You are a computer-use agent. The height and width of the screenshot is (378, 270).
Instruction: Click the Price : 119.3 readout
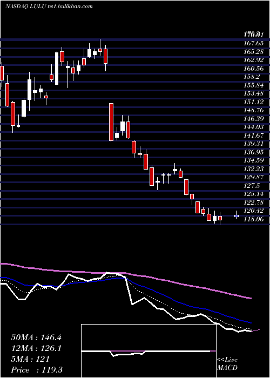(37, 370)
